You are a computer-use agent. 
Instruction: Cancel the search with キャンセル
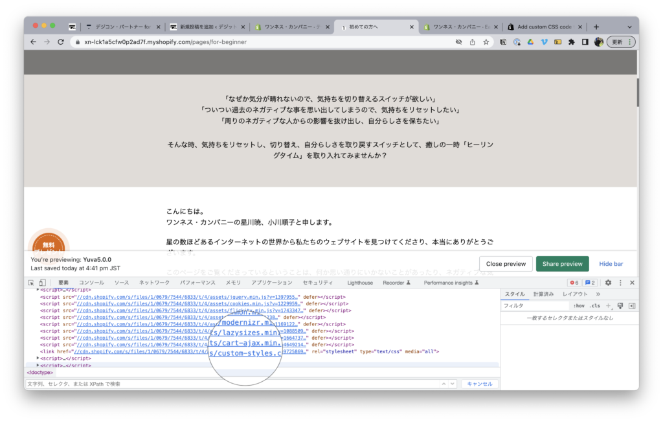click(480, 384)
